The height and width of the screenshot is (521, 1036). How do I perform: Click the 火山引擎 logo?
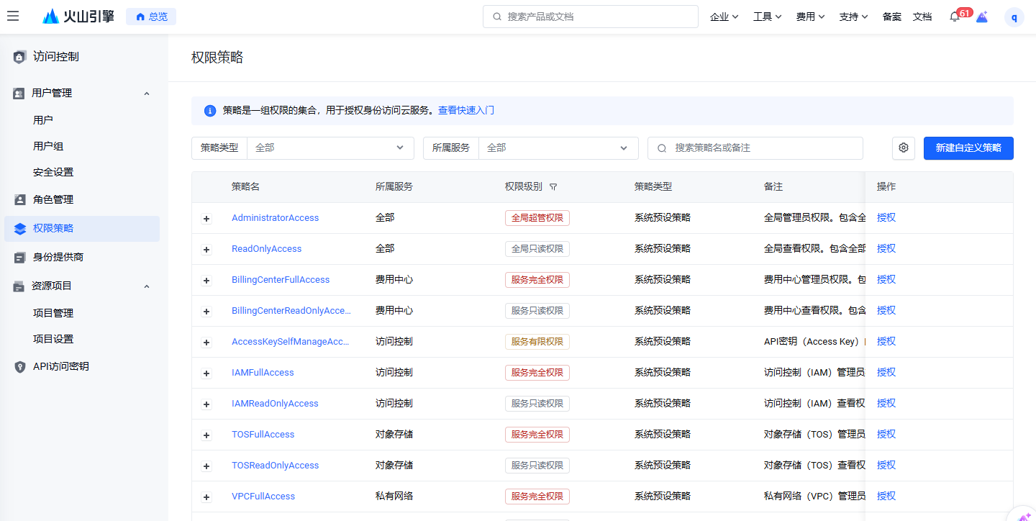[x=78, y=17]
